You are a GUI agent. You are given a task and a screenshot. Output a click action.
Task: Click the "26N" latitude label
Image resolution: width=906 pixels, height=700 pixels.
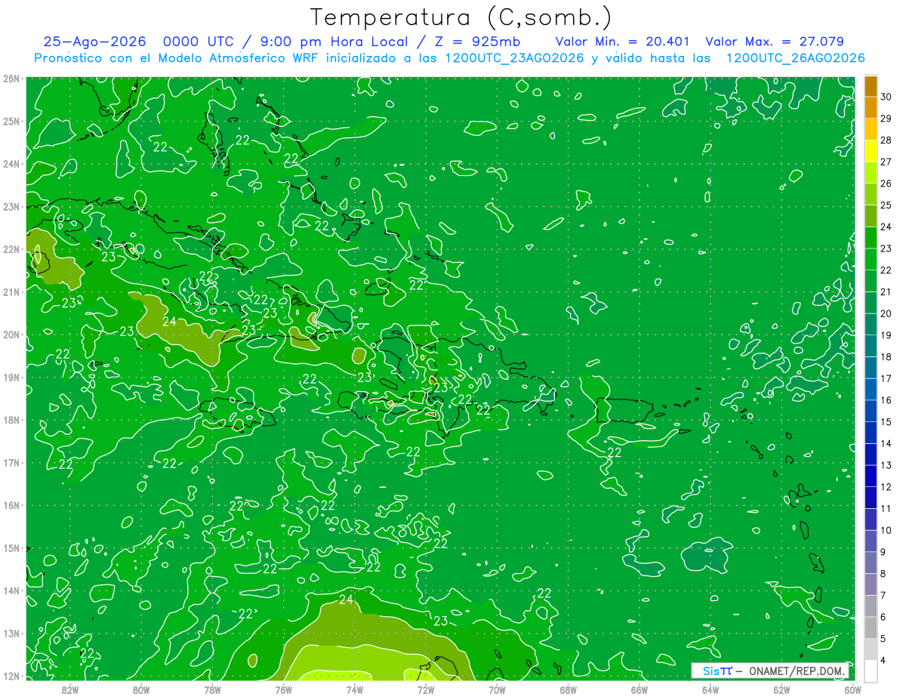11,79
